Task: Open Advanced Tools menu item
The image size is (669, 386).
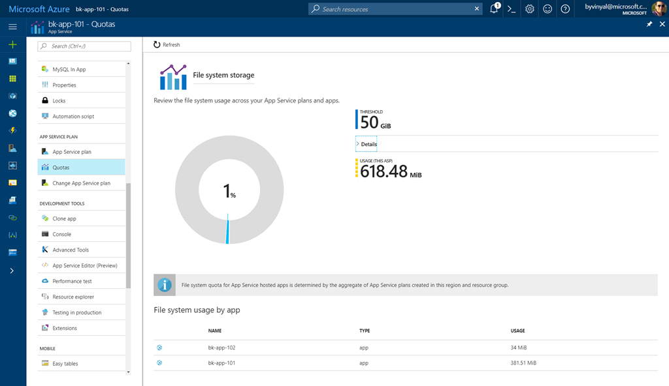Action: (x=71, y=250)
